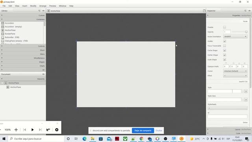
Task: Select the DialogPane (empty) library icon
Action: tap(3, 41)
